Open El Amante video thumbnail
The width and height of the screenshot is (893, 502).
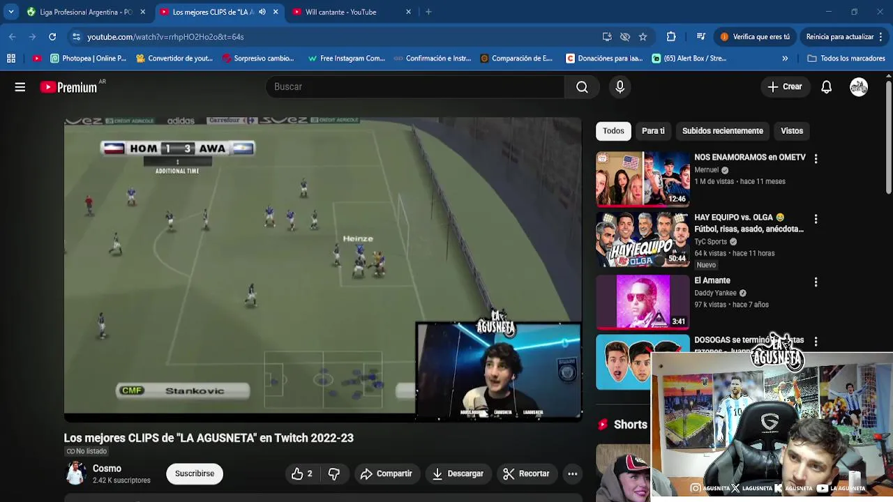(643, 302)
